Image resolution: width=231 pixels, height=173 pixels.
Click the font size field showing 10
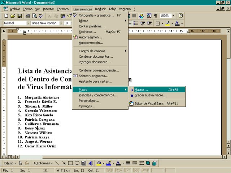coord(67,23)
